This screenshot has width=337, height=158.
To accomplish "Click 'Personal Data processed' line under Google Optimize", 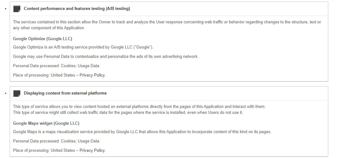I will pos(57,66).
